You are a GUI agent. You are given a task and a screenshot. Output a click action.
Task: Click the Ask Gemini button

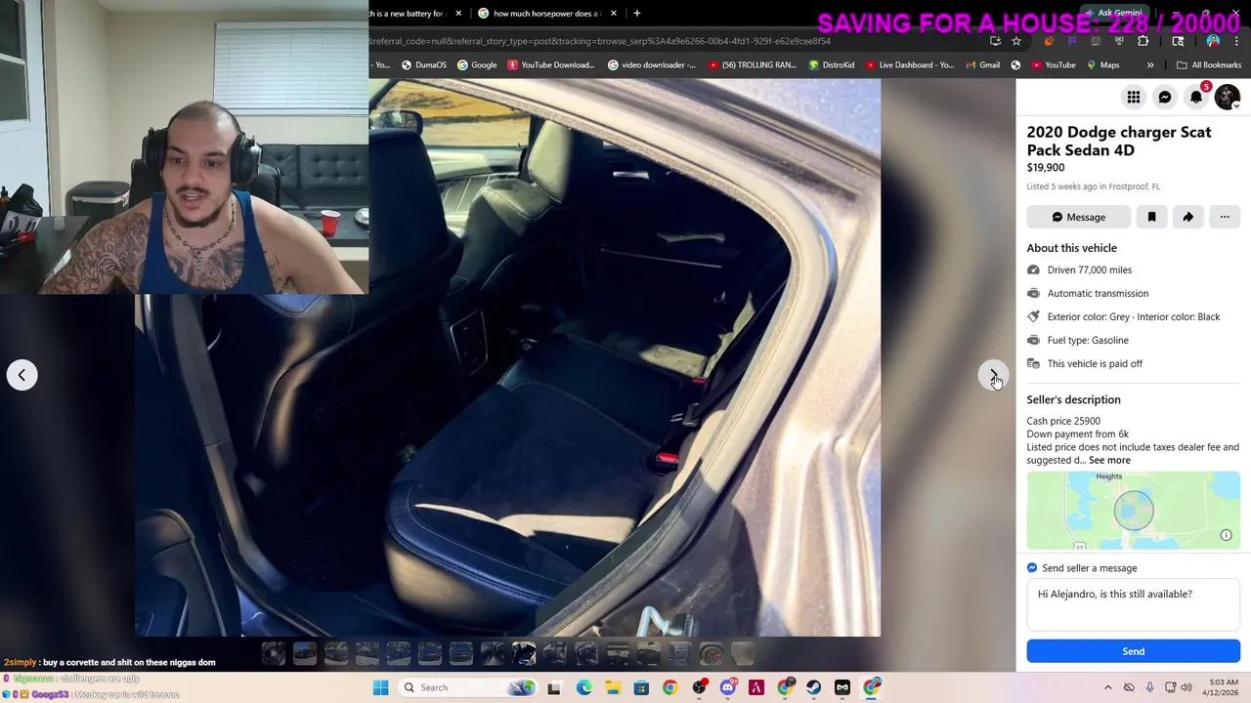[x=1113, y=14]
